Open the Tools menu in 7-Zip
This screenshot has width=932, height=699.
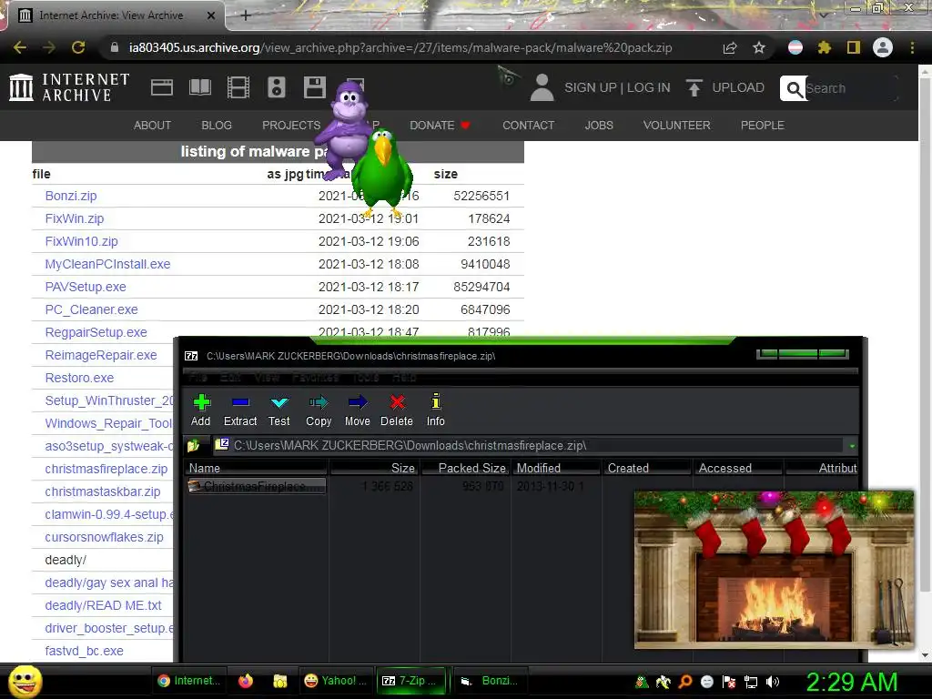coord(366,378)
